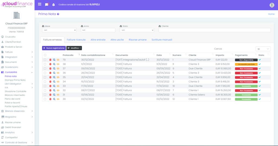Switch to the Altre uscite tab
Image resolution: width=278 pixels, height=146 pixels.
[117, 40]
